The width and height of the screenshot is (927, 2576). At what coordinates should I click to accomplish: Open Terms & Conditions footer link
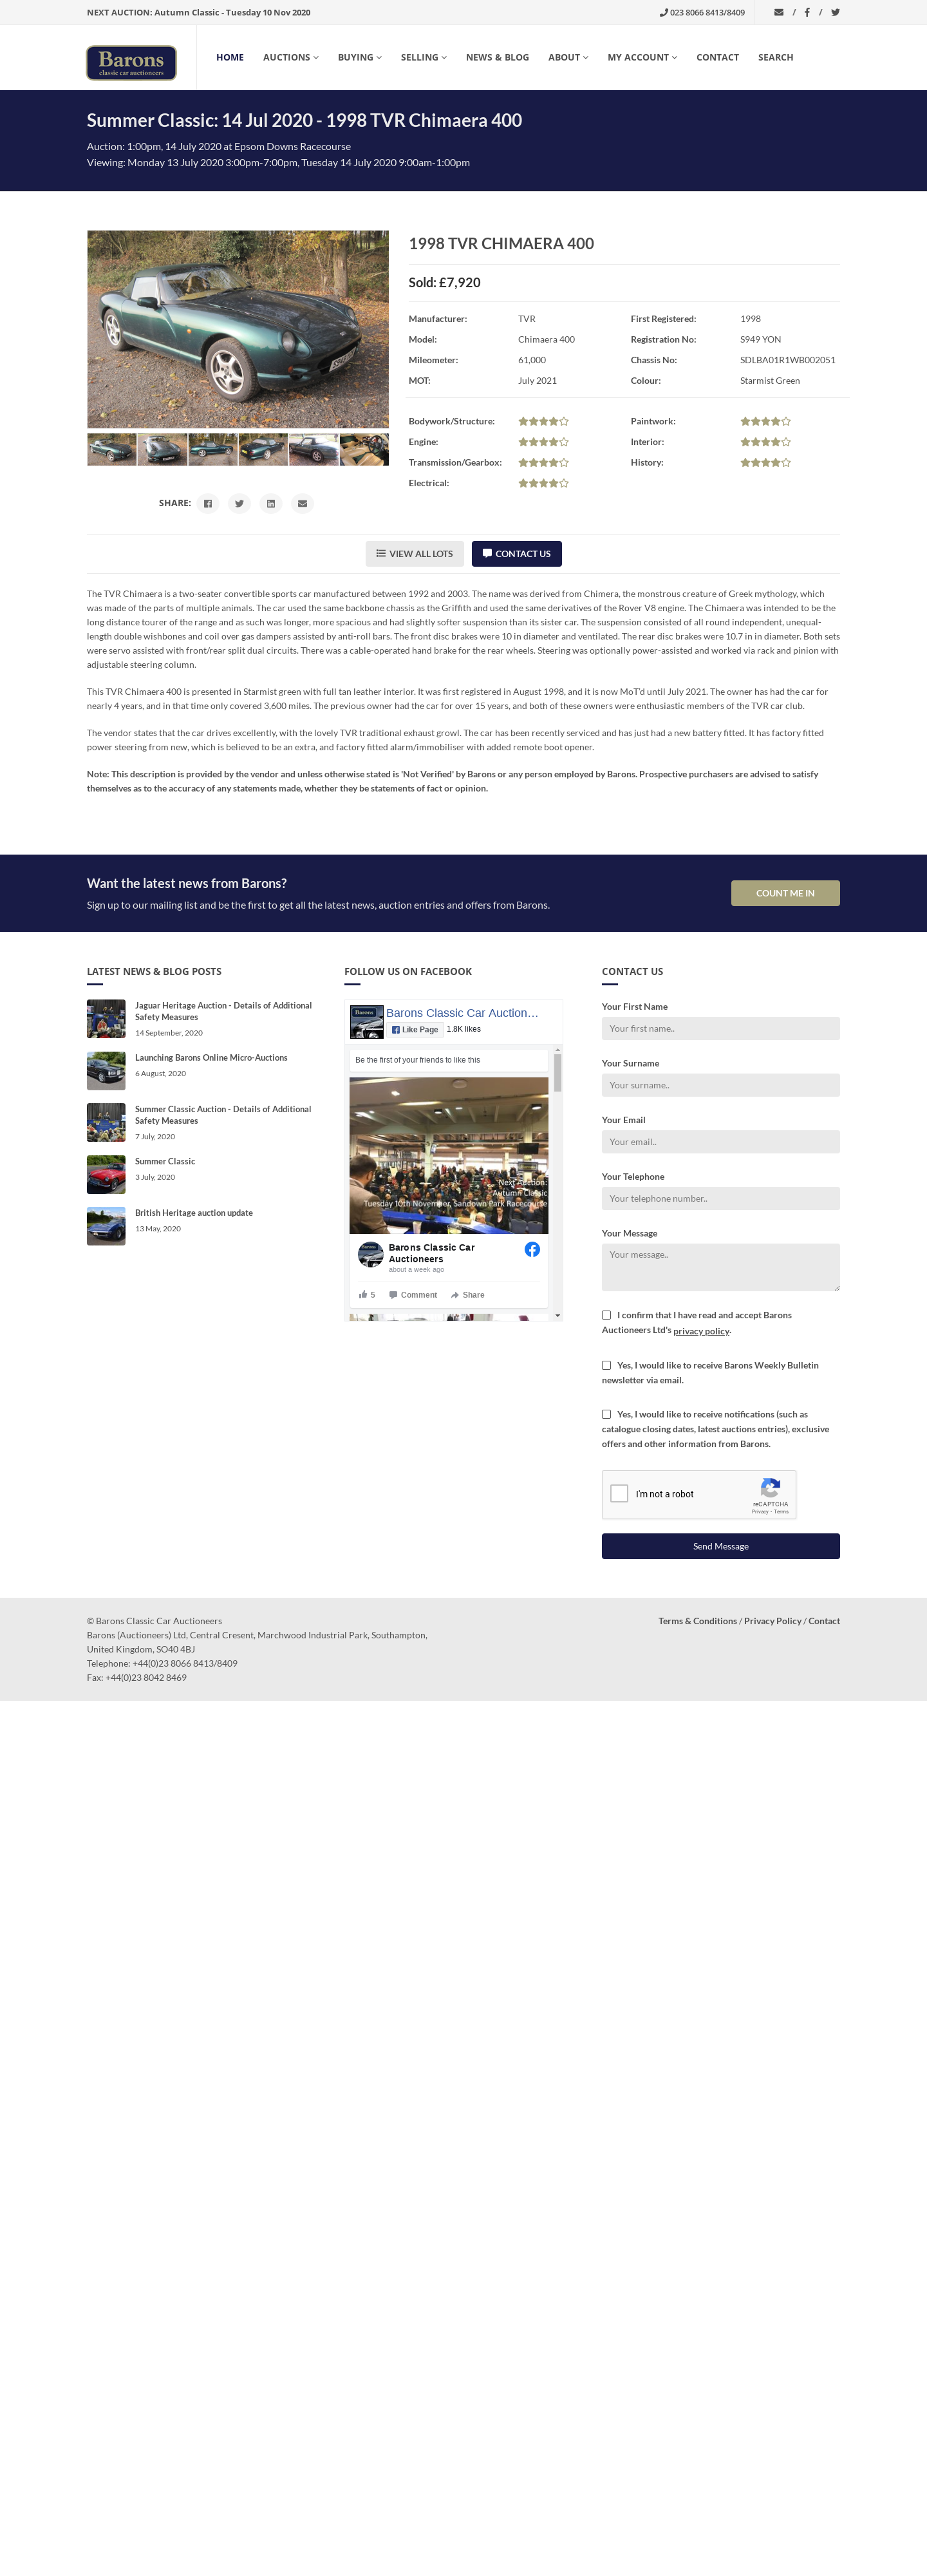coord(697,1621)
